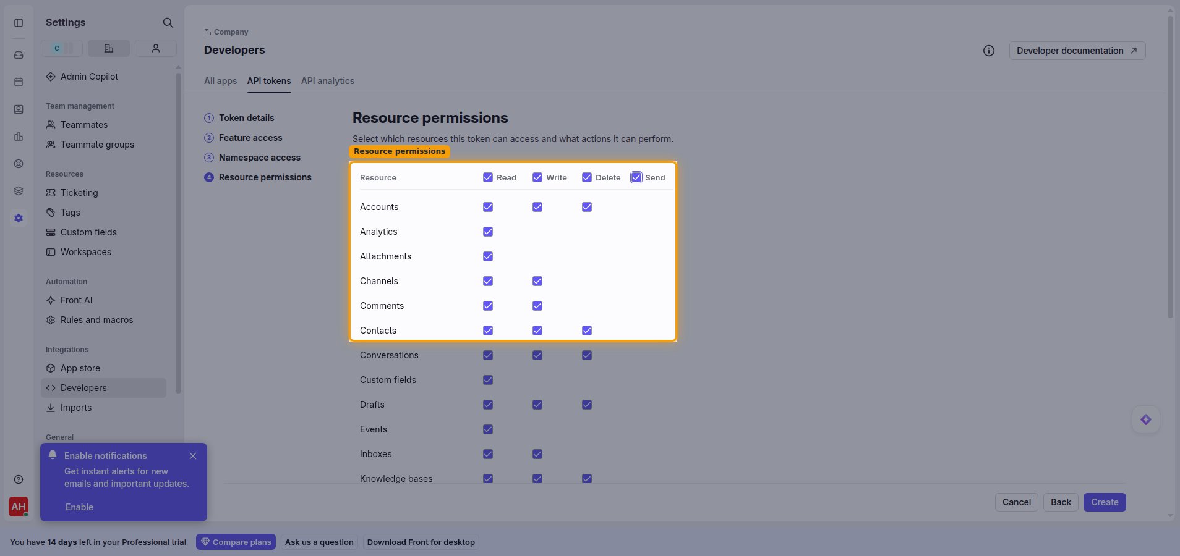Open the stacked layers icon in left rail
This screenshot has height=556, width=1180.
click(19, 191)
